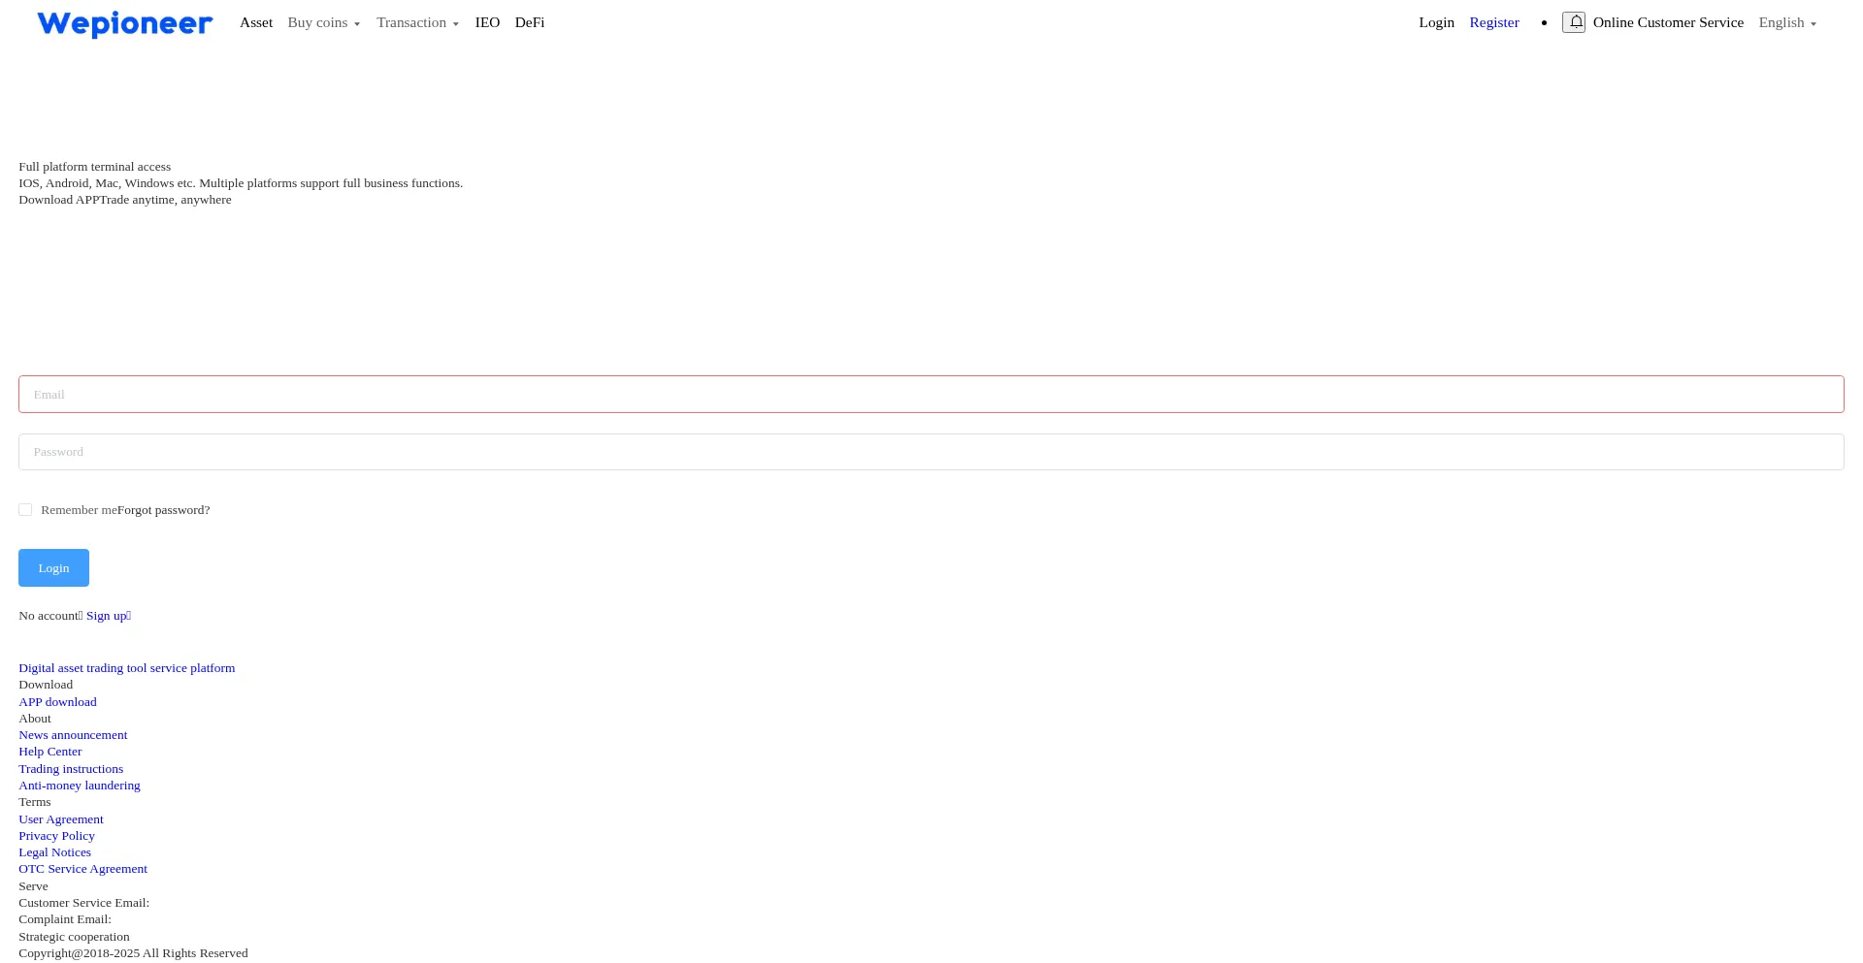Screen dimensions: 1863x963
Task: Click Login in the top navigation
Action: click(x=1436, y=22)
